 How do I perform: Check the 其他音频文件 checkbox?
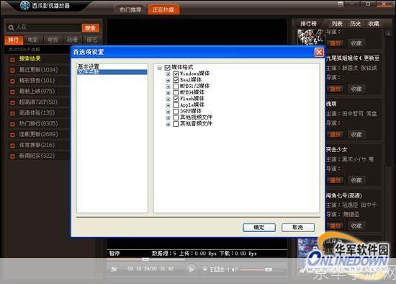tap(176, 124)
